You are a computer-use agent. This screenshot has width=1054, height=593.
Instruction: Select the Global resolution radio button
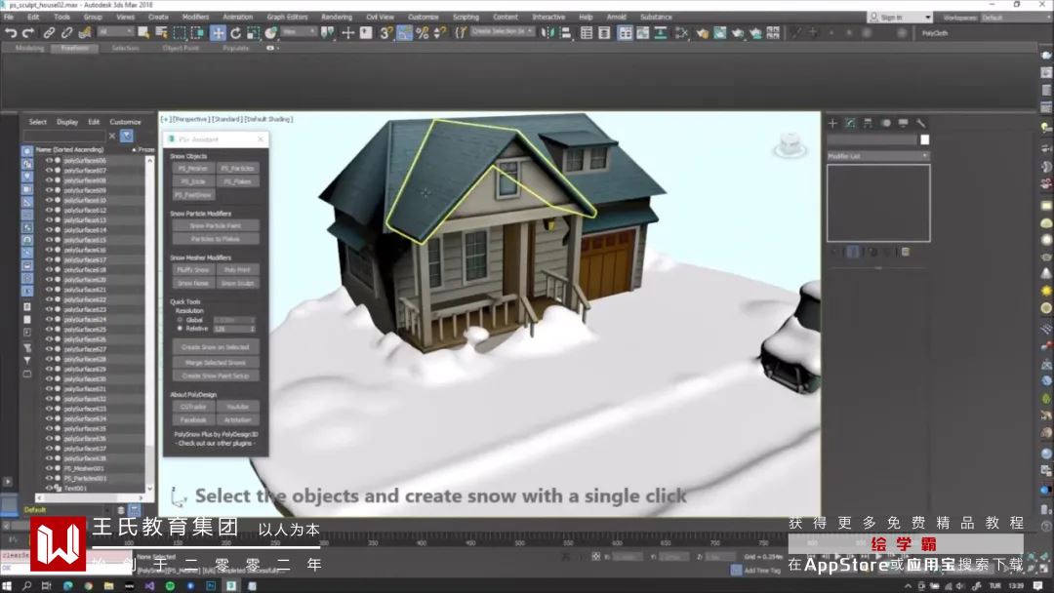tap(181, 320)
